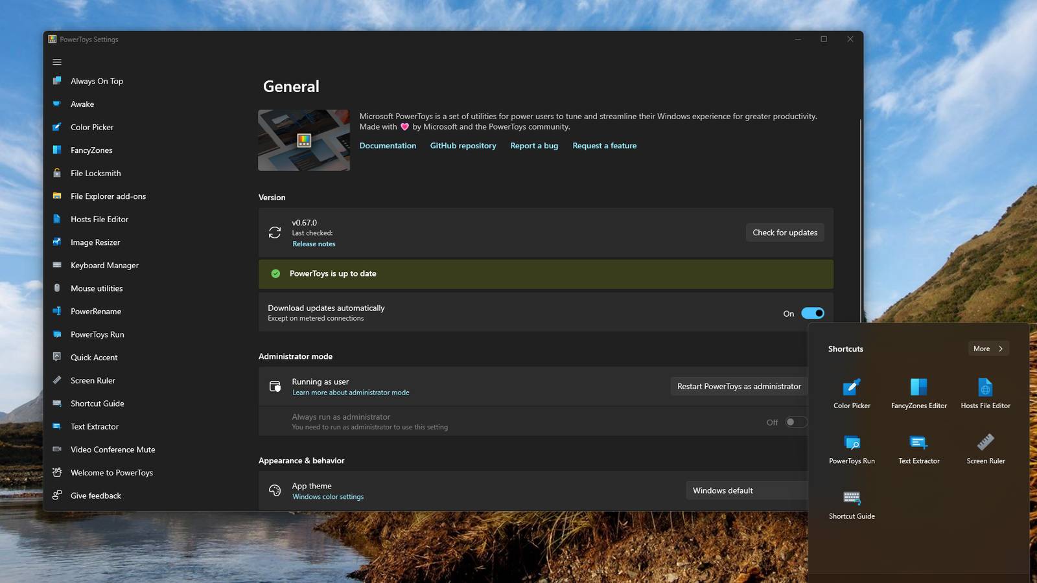The width and height of the screenshot is (1037, 583).
Task: Open the GitHub repository link
Action: 463,146
